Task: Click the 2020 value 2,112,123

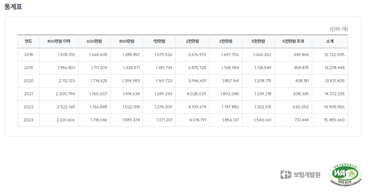Action: tap(67, 81)
